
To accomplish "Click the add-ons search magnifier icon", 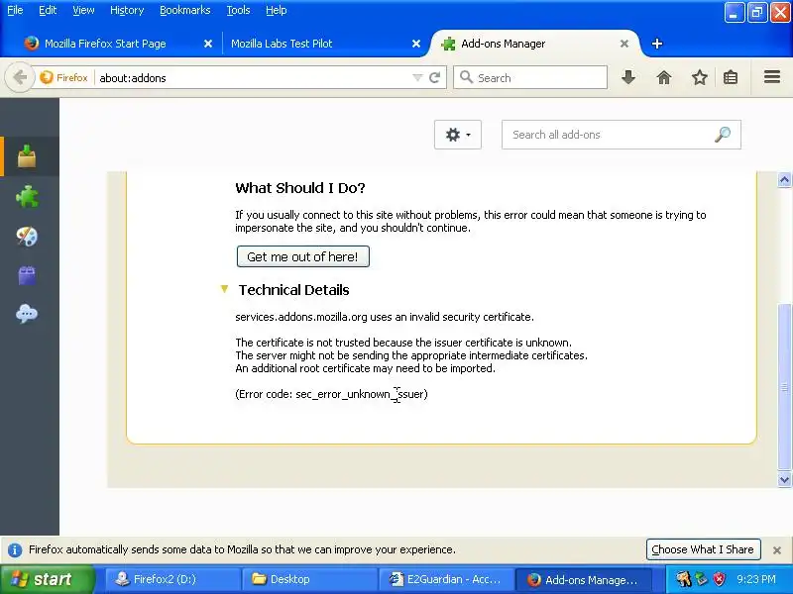I will [x=723, y=135].
